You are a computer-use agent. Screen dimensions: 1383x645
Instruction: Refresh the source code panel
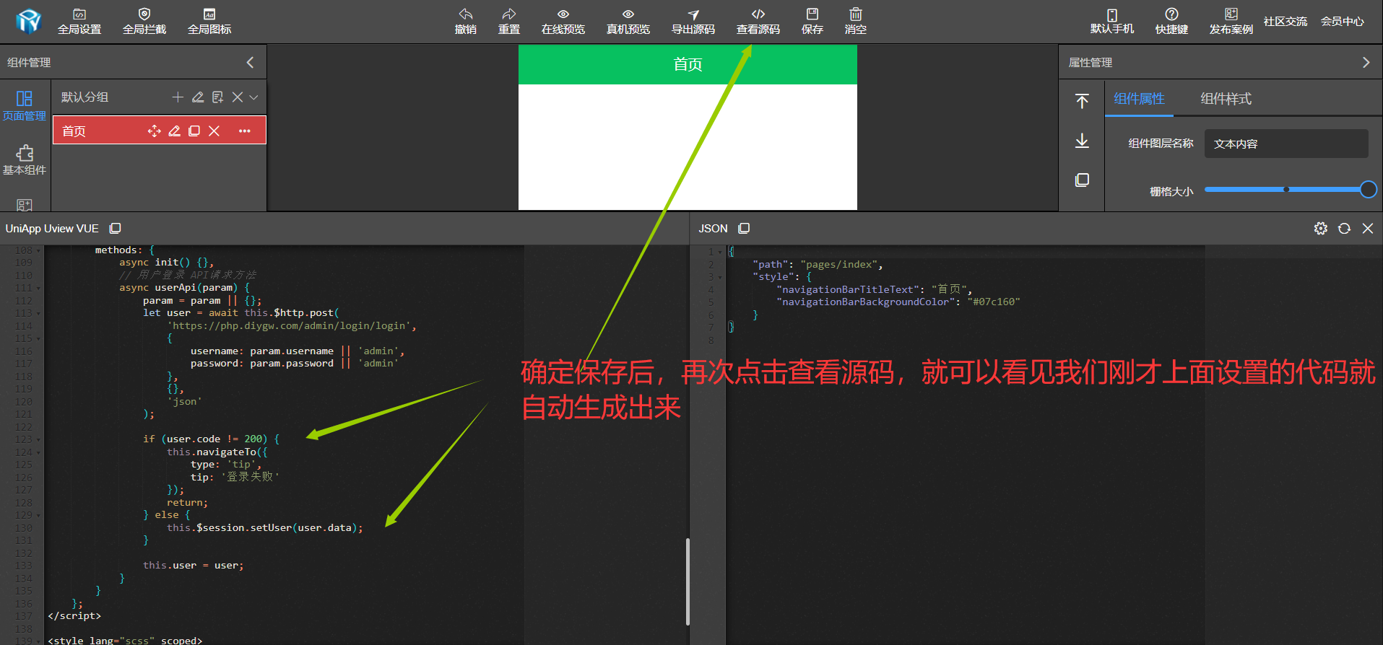pyautogui.click(x=1344, y=228)
